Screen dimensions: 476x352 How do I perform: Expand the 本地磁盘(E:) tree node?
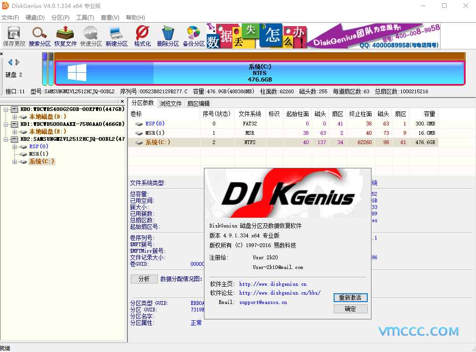14,131
